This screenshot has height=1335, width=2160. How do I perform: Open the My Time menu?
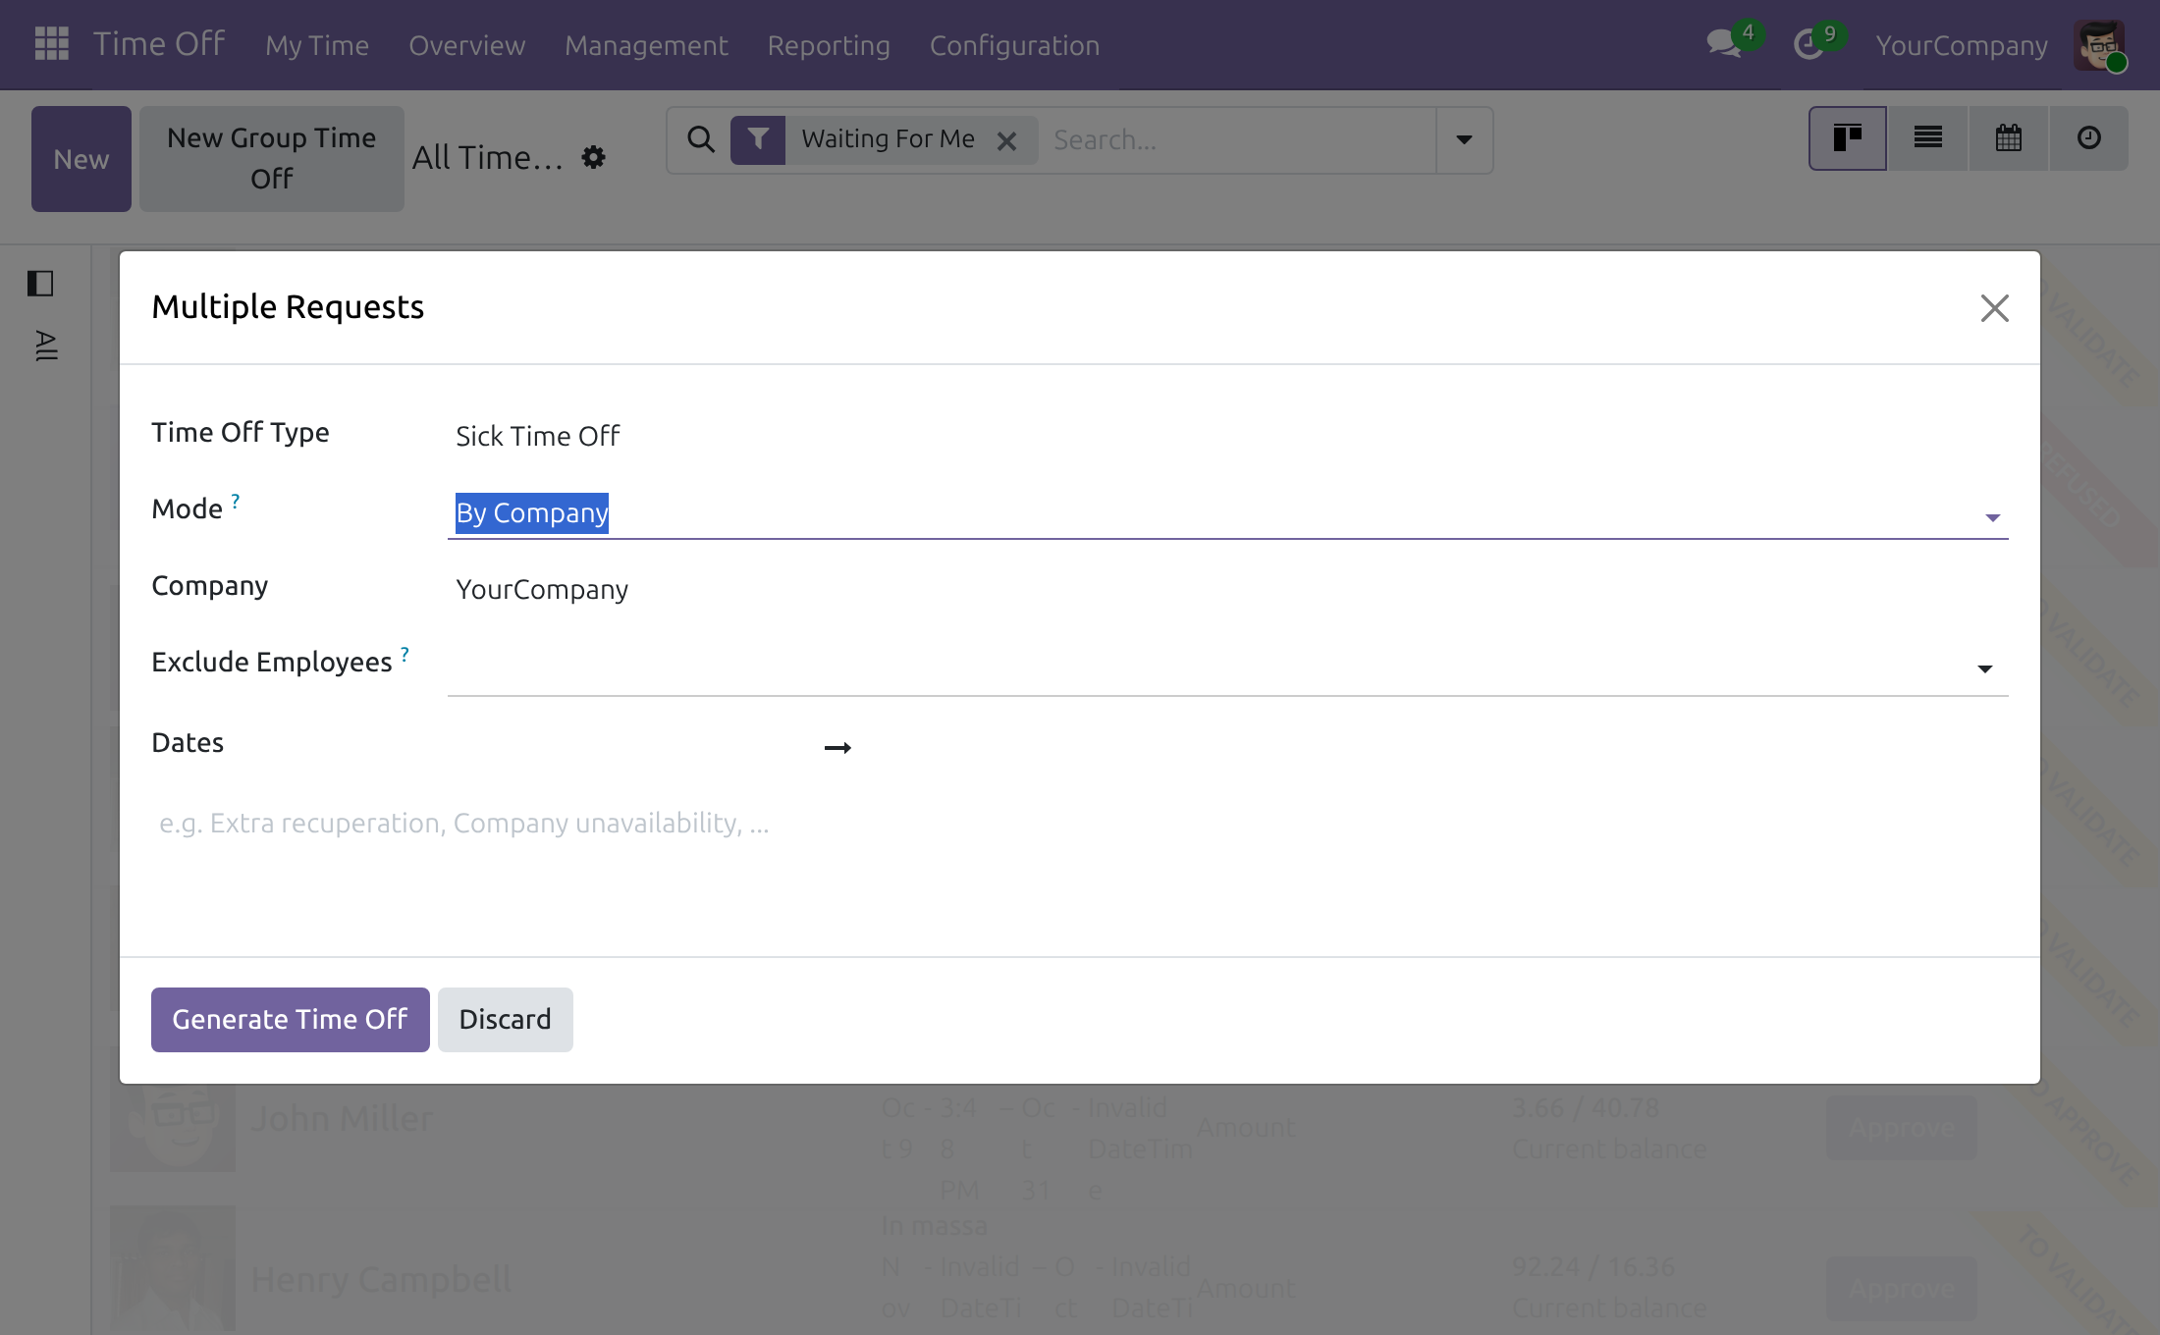point(317,45)
